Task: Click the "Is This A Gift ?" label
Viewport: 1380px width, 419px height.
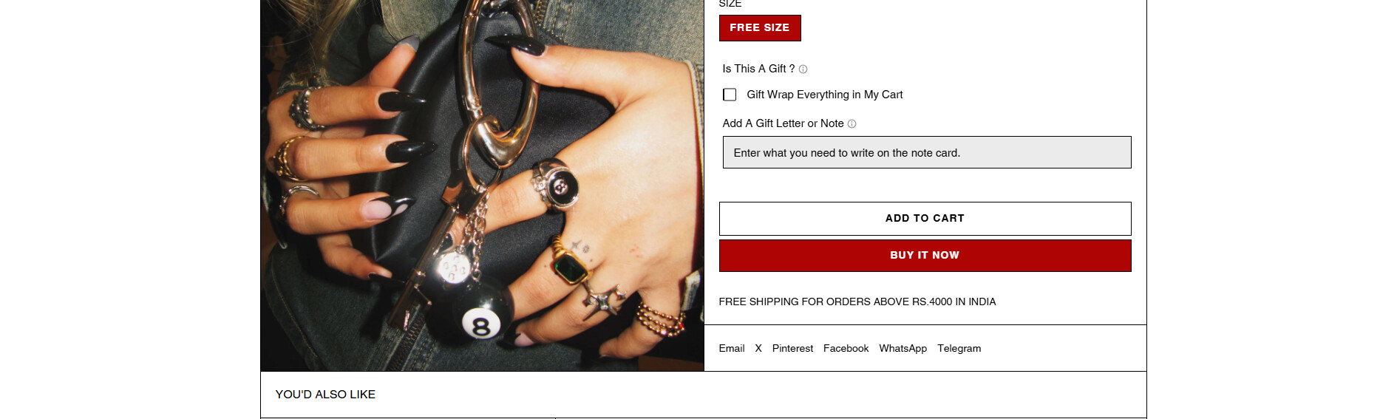Action: [758, 69]
